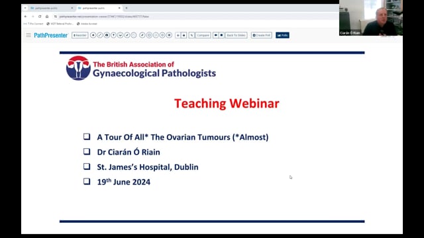Click the PathPresenter logo
Viewport: 424px width, 238px height.
50,35
